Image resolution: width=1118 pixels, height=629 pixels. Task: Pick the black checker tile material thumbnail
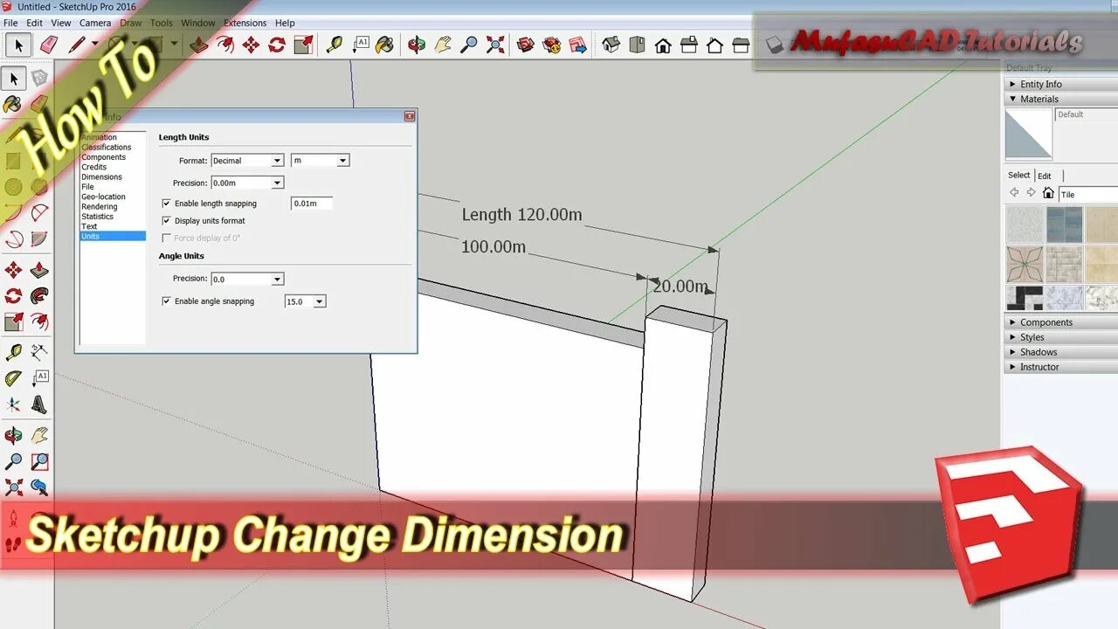[1024, 299]
